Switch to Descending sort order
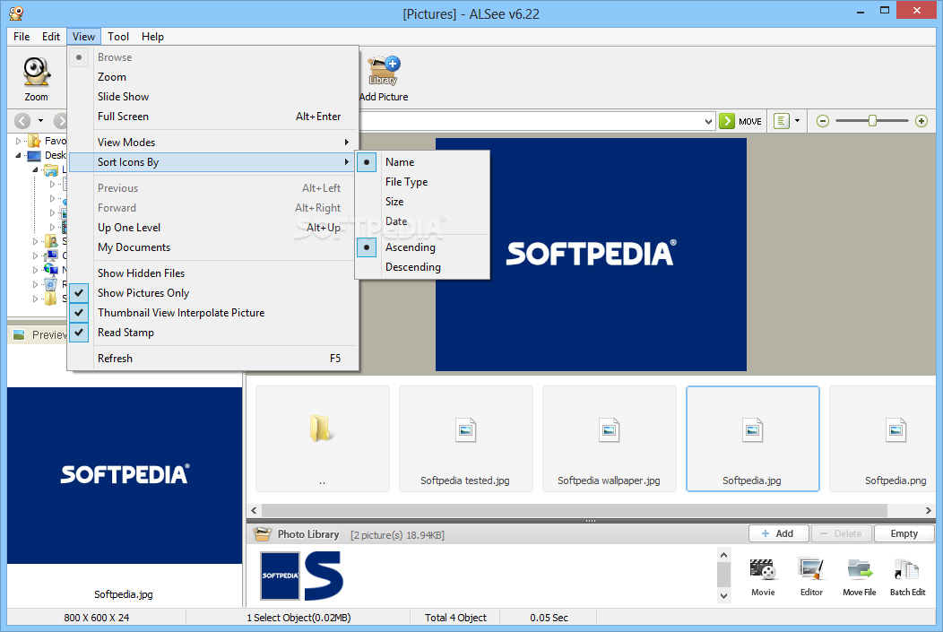Image resolution: width=943 pixels, height=632 pixels. (423, 267)
